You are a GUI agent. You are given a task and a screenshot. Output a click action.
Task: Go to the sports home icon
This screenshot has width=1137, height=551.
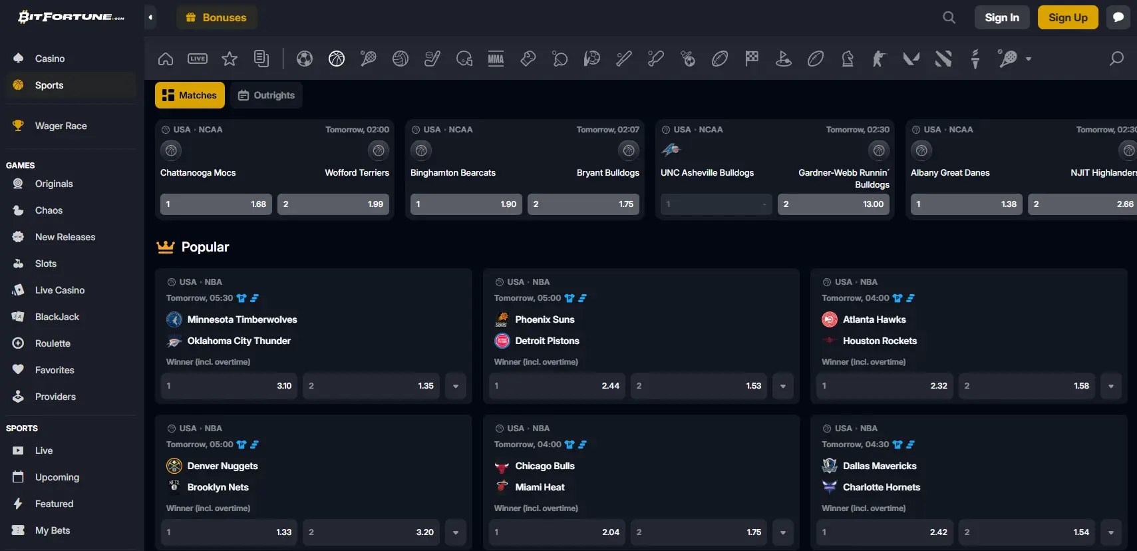pyautogui.click(x=166, y=59)
